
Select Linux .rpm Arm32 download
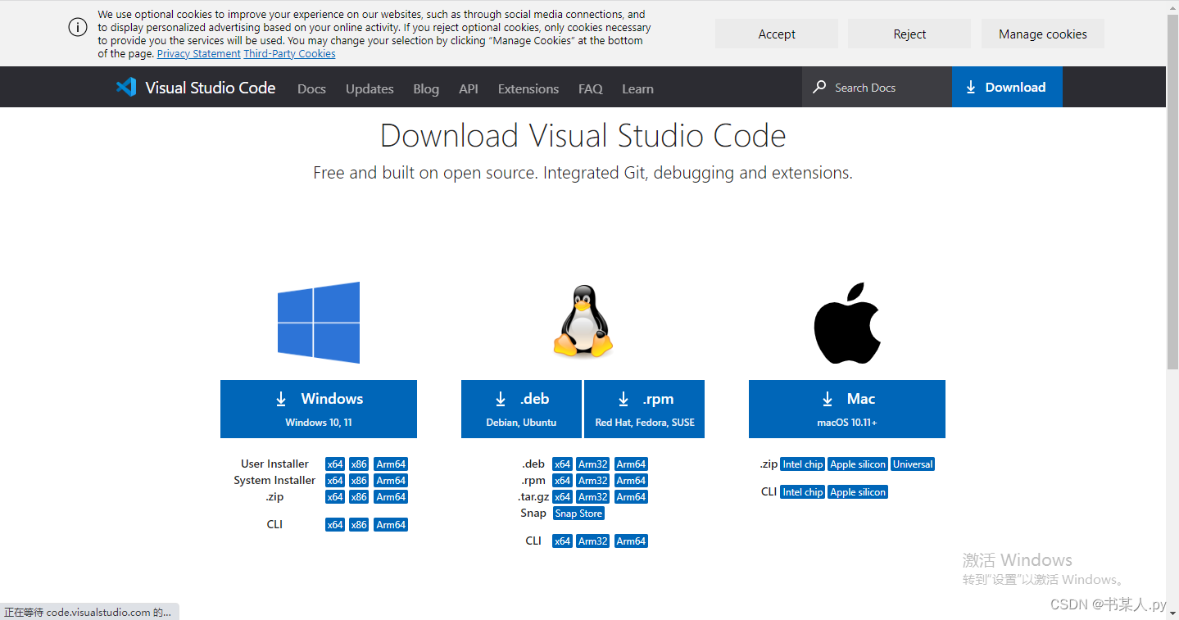[x=593, y=481]
